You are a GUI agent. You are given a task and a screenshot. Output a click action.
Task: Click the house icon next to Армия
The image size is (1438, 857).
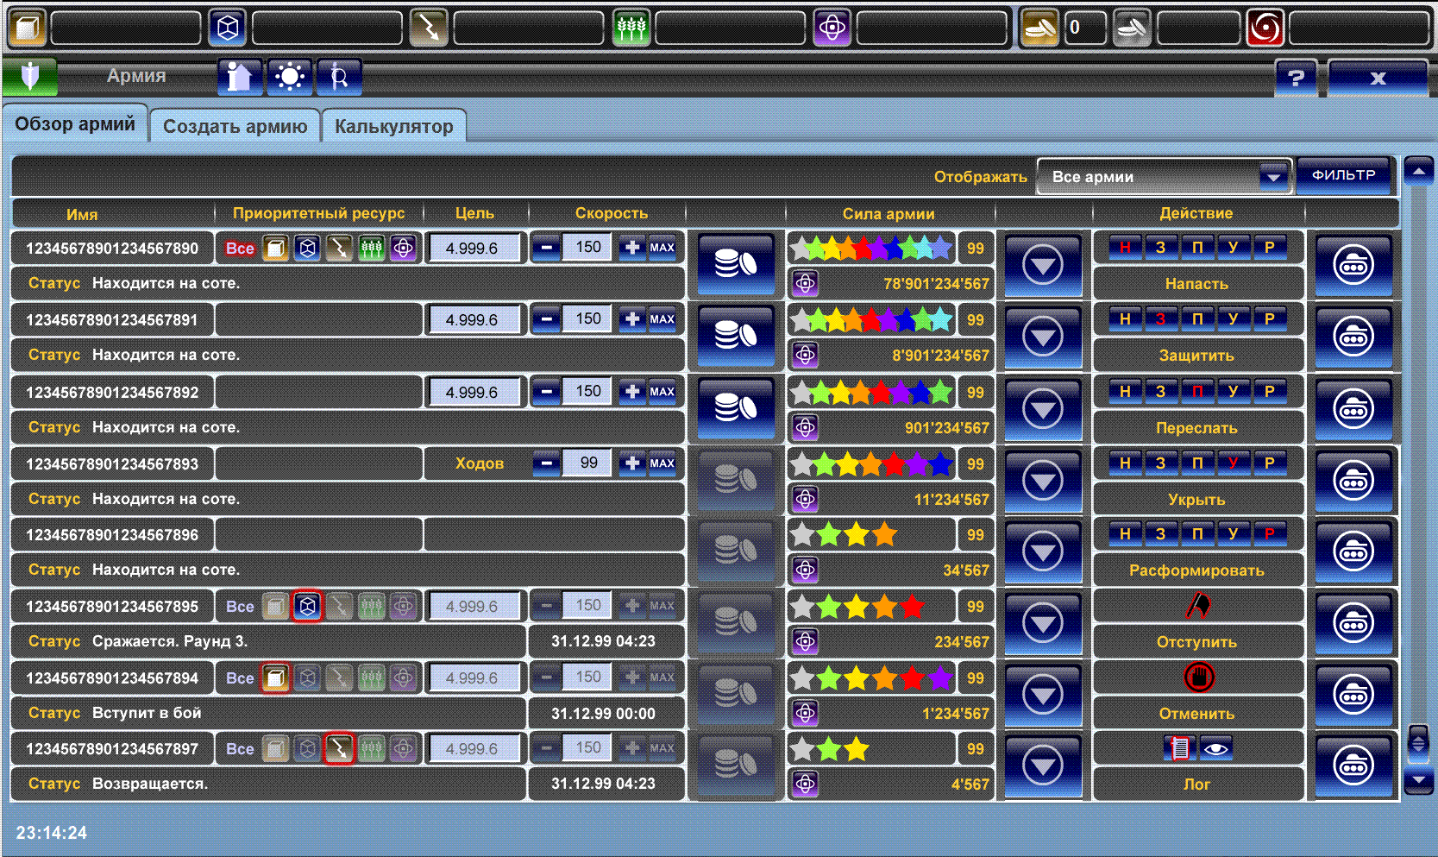(x=239, y=78)
